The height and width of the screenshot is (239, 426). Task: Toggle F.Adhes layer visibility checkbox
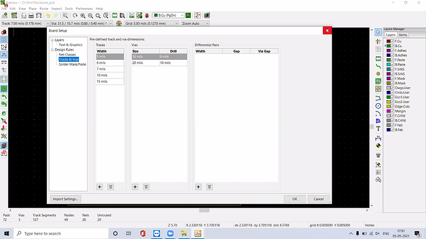(392, 51)
